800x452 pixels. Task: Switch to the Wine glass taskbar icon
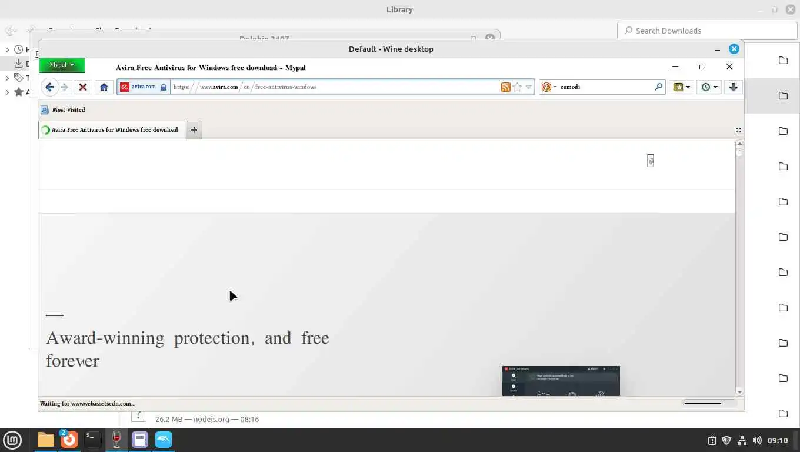116,440
